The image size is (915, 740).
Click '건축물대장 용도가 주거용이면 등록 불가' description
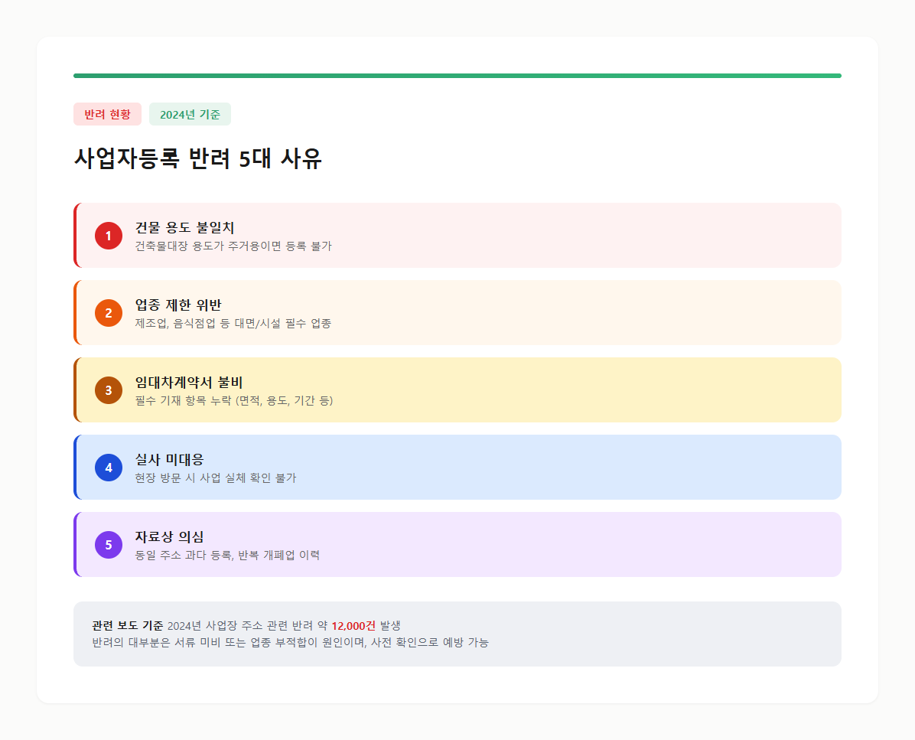point(233,246)
